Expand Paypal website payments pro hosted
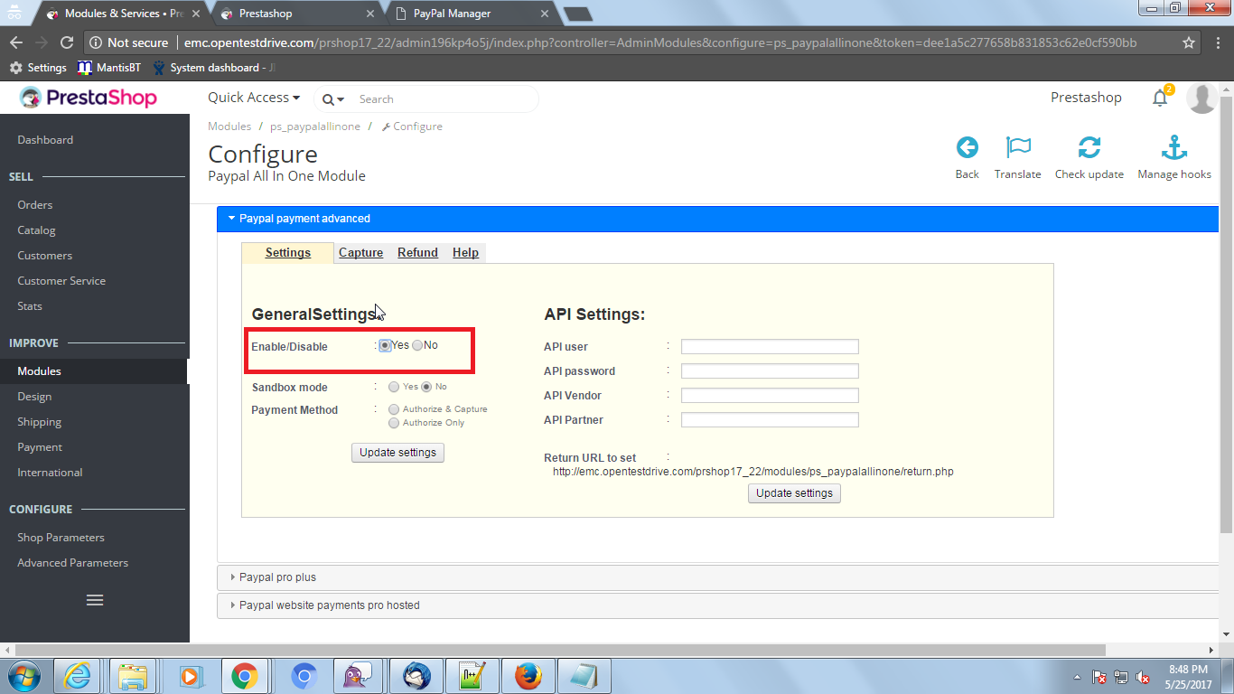The width and height of the screenshot is (1234, 694). coord(718,605)
